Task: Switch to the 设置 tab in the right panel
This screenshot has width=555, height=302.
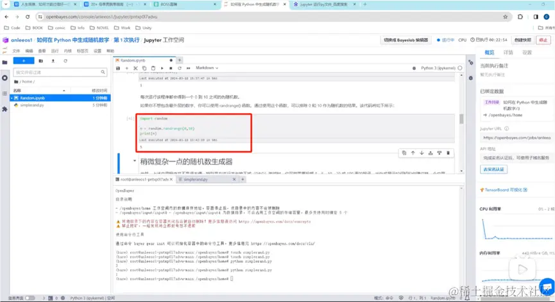Action: click(527, 53)
